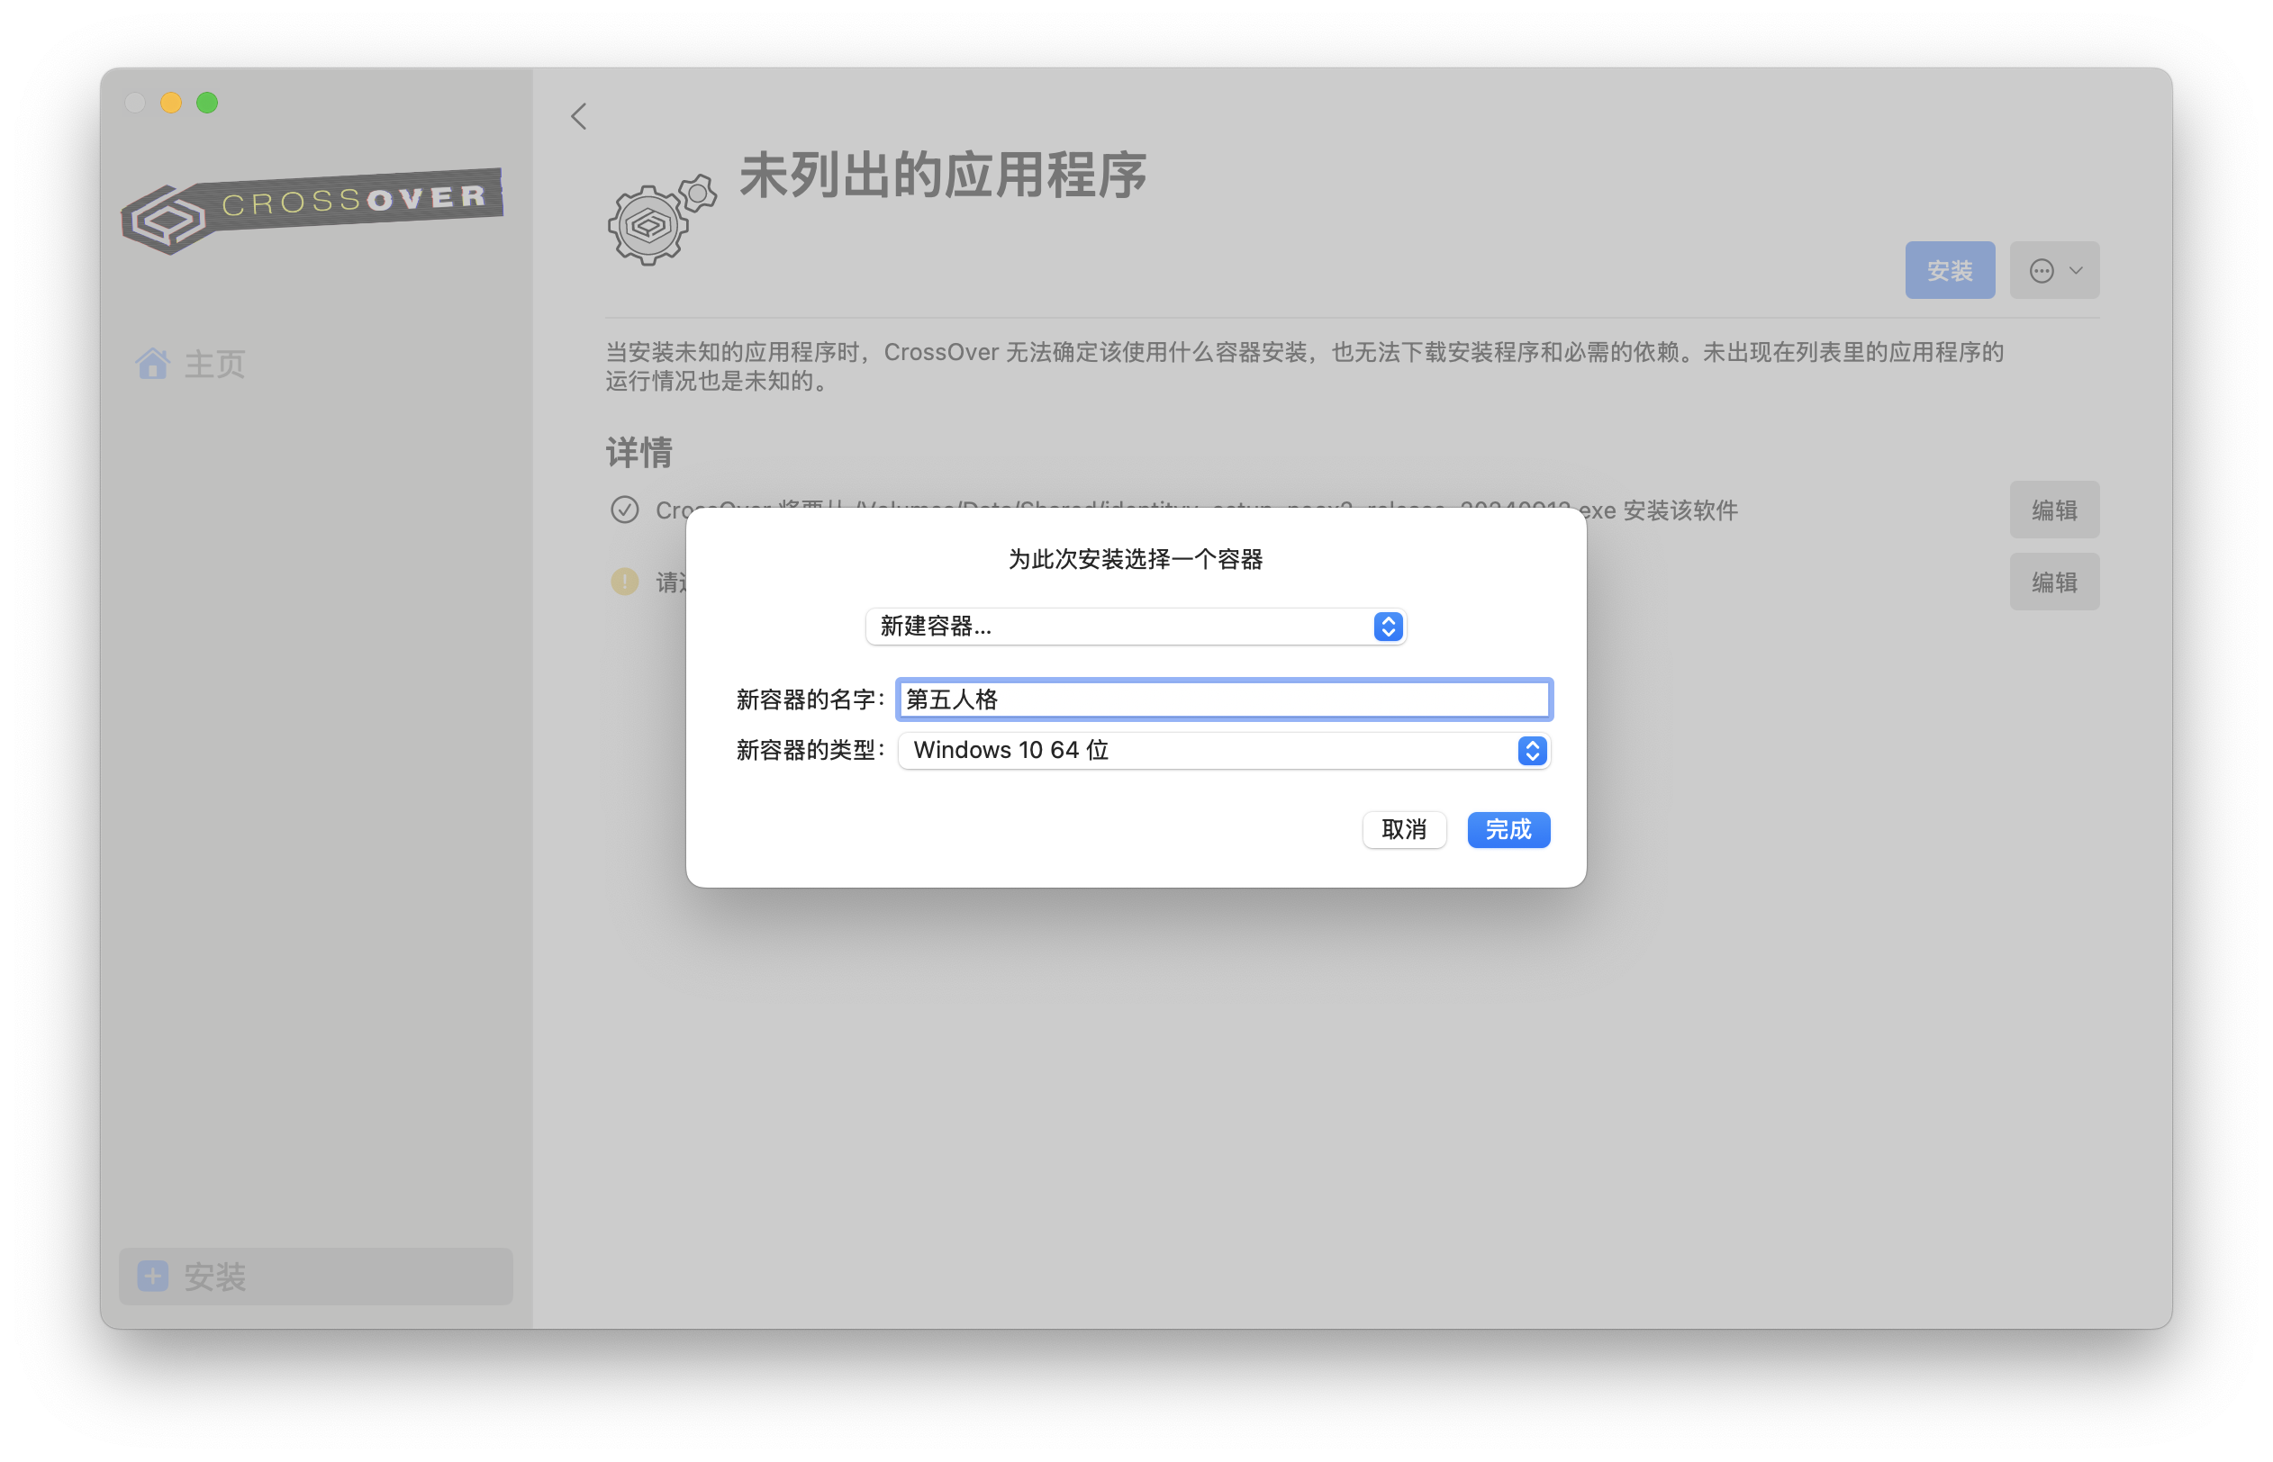This screenshot has height=1462, width=2273.
Task: Click the 详情 section heading
Action: coord(639,453)
